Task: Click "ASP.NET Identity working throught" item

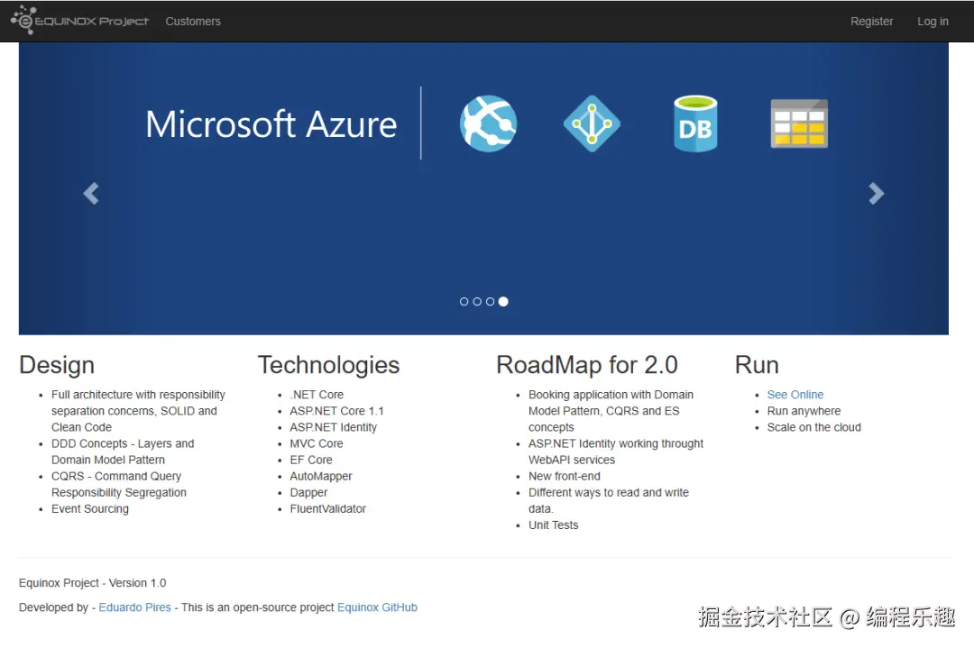Action: pos(616,443)
